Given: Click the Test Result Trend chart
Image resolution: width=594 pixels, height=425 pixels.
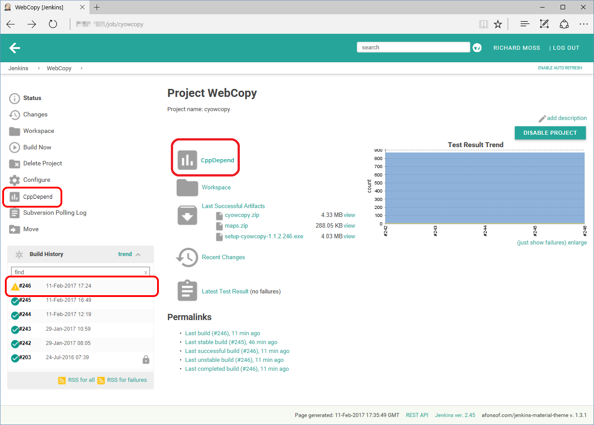Looking at the screenshot, I should (x=485, y=188).
